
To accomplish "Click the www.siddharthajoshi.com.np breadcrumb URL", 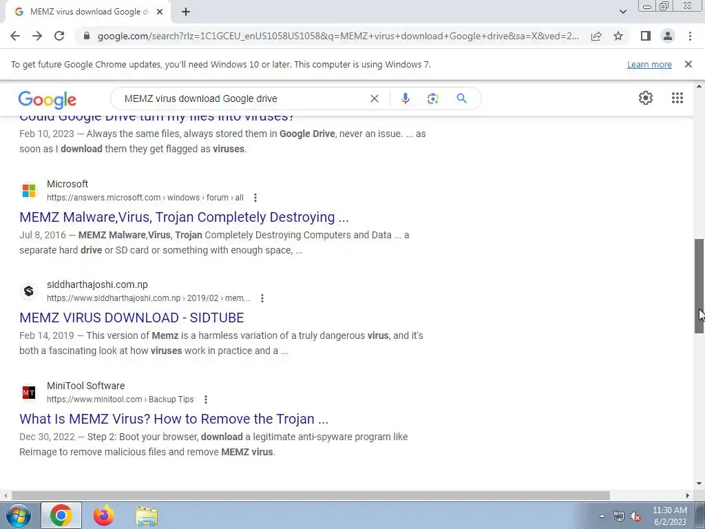I will click(149, 298).
